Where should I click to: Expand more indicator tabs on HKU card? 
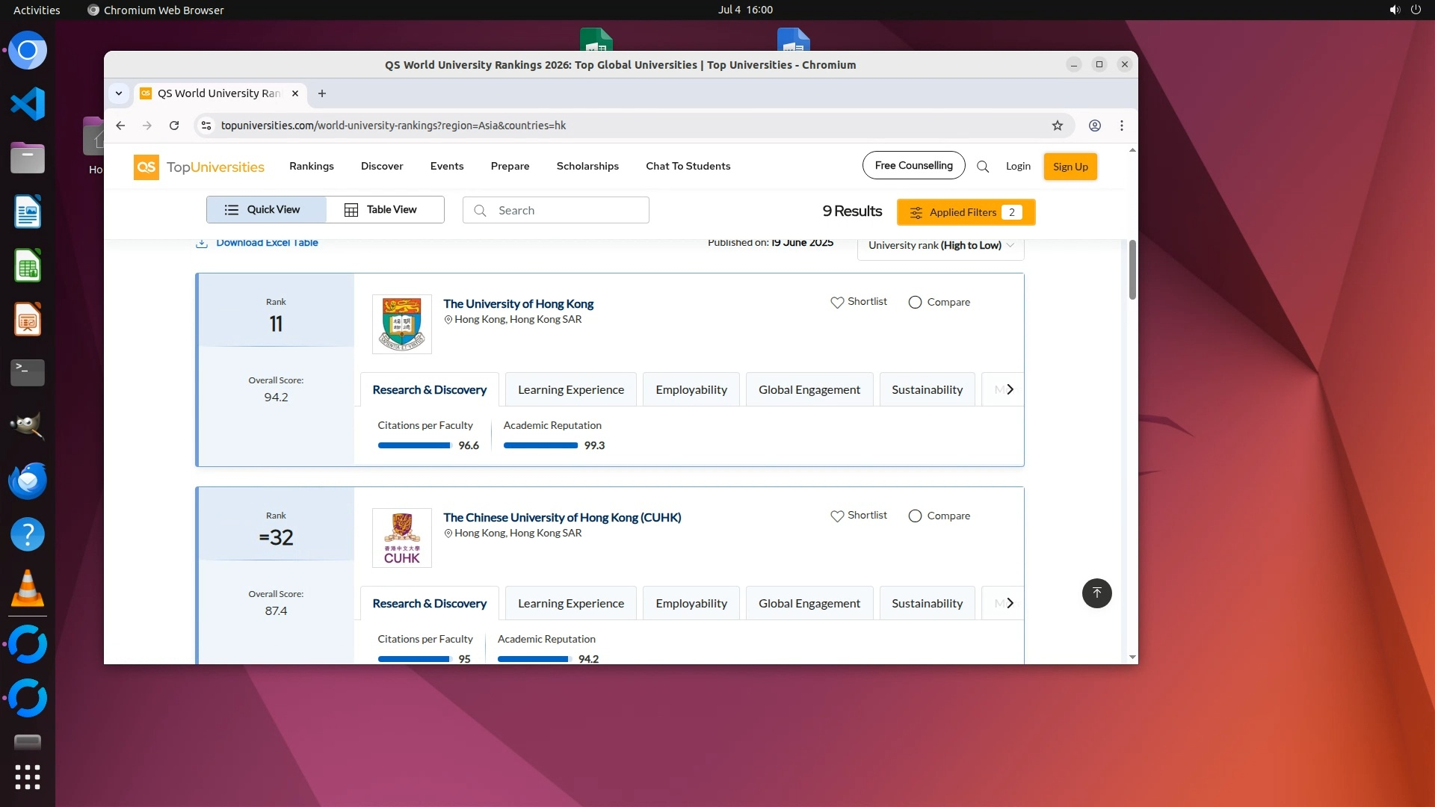point(1010,389)
